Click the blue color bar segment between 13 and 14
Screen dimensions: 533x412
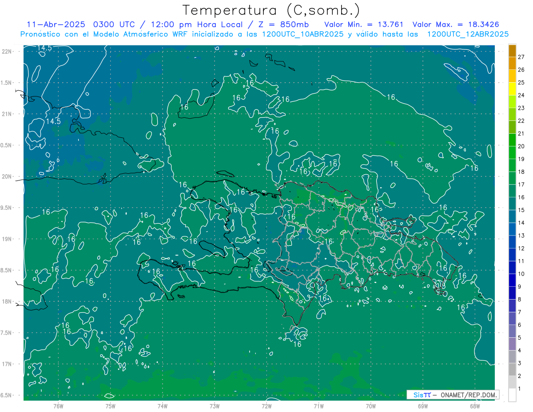pyautogui.click(x=512, y=229)
